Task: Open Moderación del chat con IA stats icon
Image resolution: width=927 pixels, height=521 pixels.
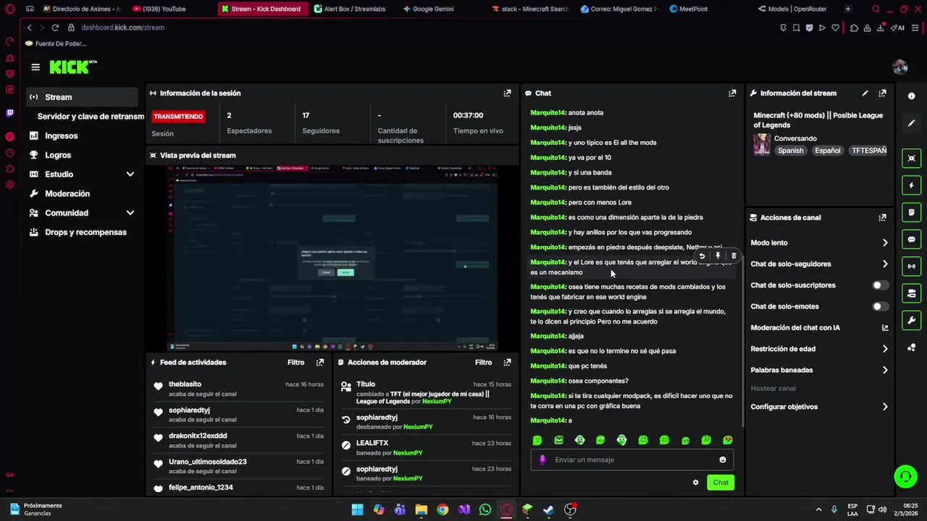Action: pos(885,328)
